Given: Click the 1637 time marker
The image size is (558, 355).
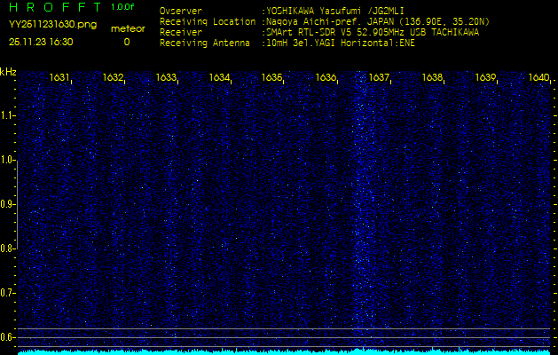Looking at the screenshot, I should pyautogui.click(x=380, y=78).
